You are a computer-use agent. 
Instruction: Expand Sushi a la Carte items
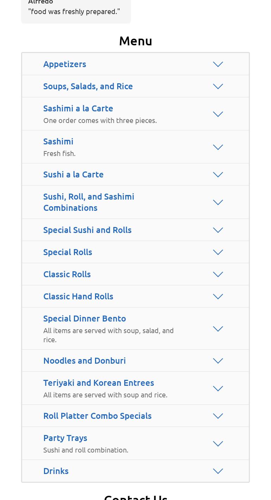73,174
